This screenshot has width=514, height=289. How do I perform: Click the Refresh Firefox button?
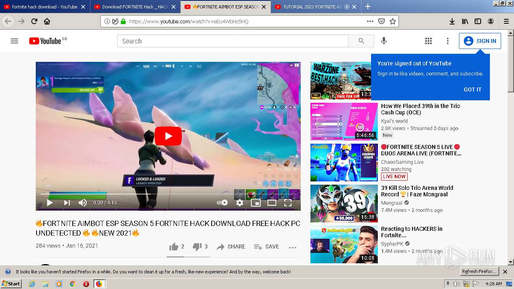pos(479,271)
